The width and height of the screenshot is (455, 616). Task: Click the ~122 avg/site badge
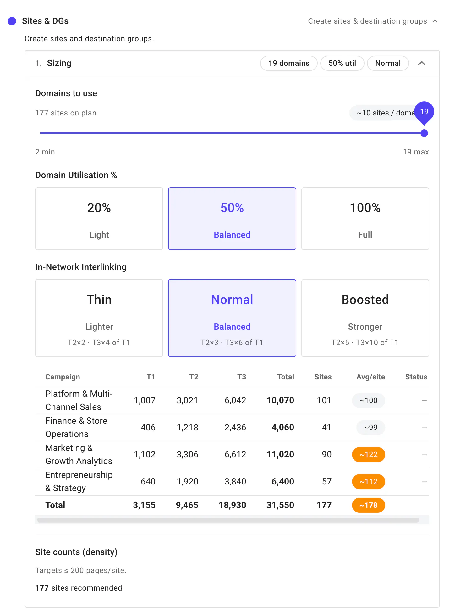coord(369,455)
